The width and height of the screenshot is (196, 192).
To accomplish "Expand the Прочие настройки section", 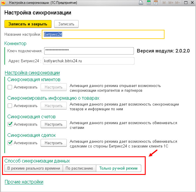I will (x=24, y=182).
